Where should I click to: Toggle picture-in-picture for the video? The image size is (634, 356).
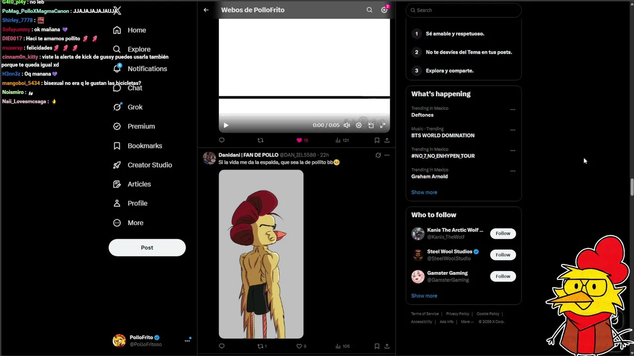pyautogui.click(x=370, y=126)
